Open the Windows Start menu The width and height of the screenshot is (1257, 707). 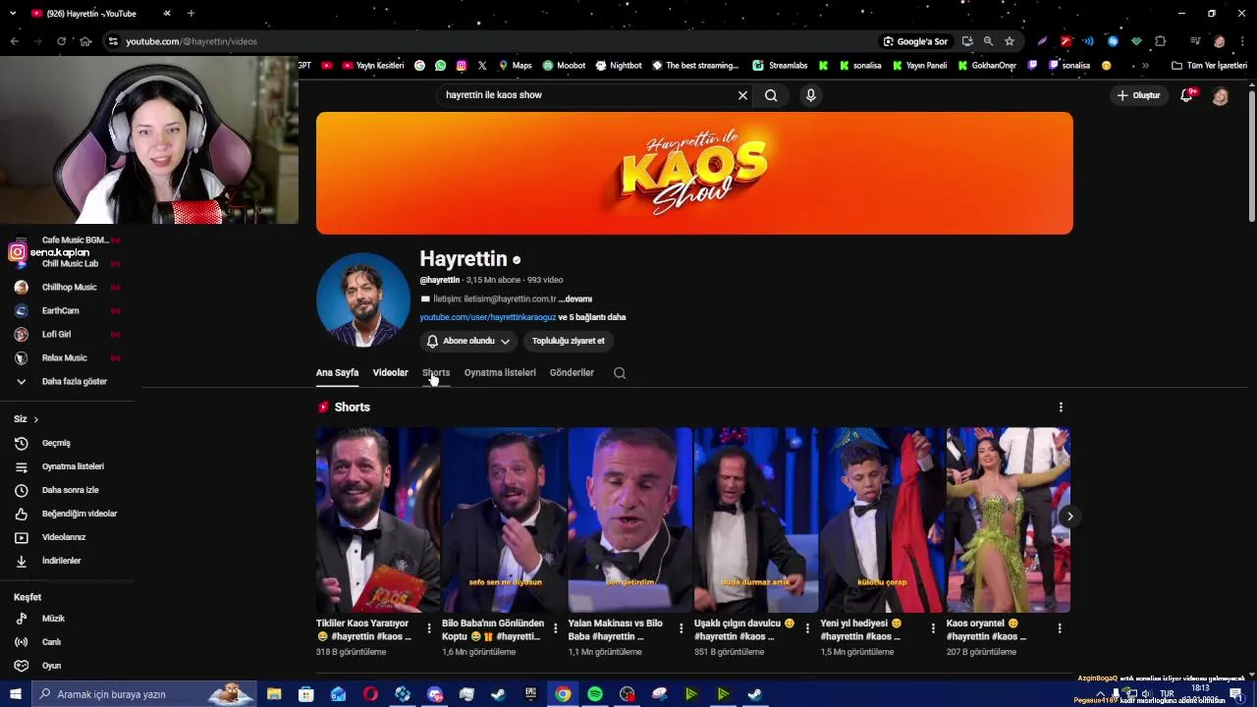15,694
